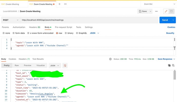Screen dimensions: 177x102
Task: Open the Params tab
Action: coord(5,27)
